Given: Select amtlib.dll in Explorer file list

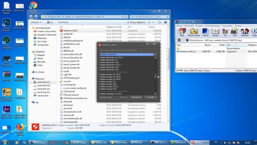Looking at the screenshot, I should click(68, 34).
